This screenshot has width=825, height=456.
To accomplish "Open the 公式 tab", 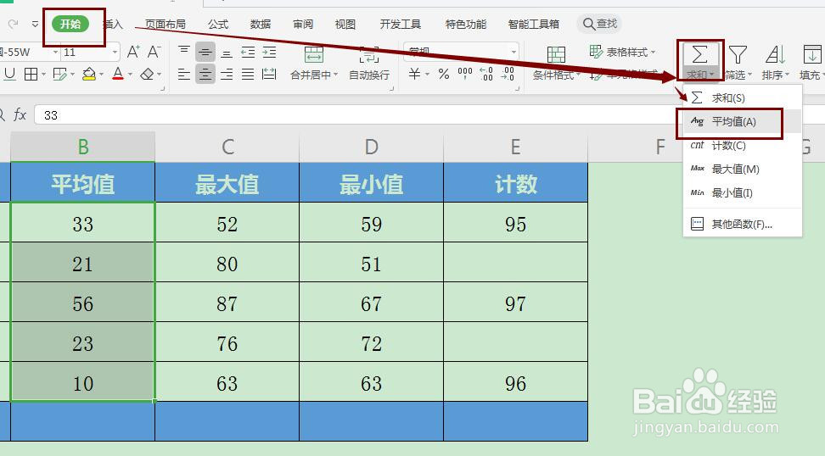I will pyautogui.click(x=218, y=25).
